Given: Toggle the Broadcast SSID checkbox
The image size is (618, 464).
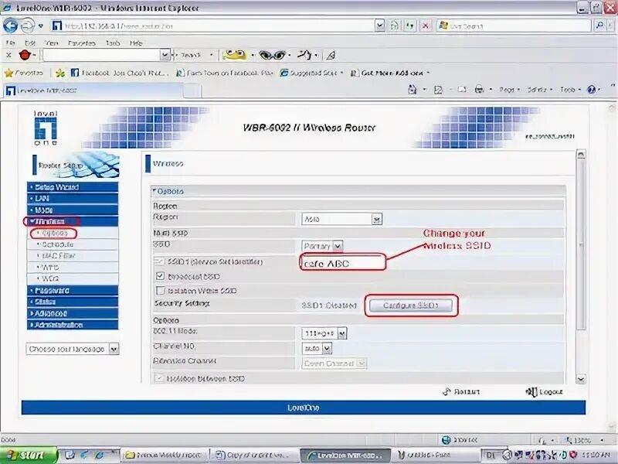Looking at the screenshot, I should pos(160,276).
